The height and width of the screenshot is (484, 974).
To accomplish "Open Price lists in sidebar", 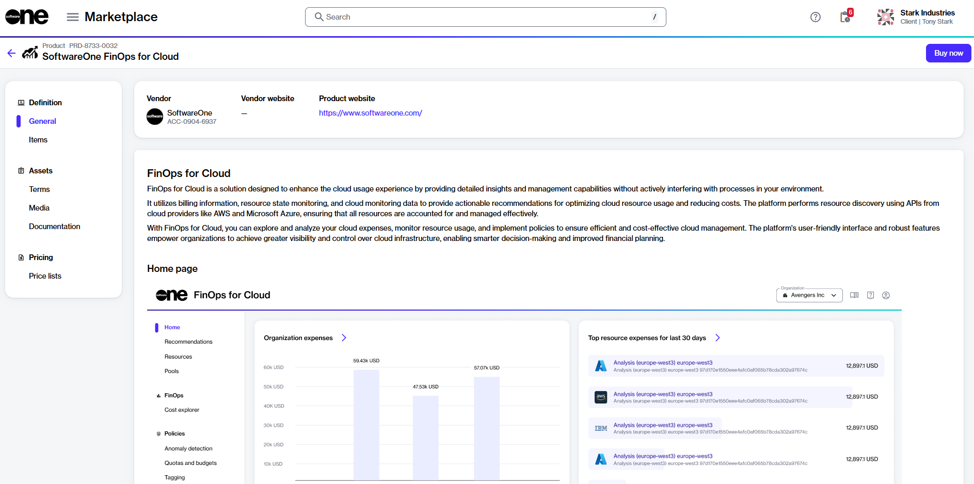I will 45,276.
